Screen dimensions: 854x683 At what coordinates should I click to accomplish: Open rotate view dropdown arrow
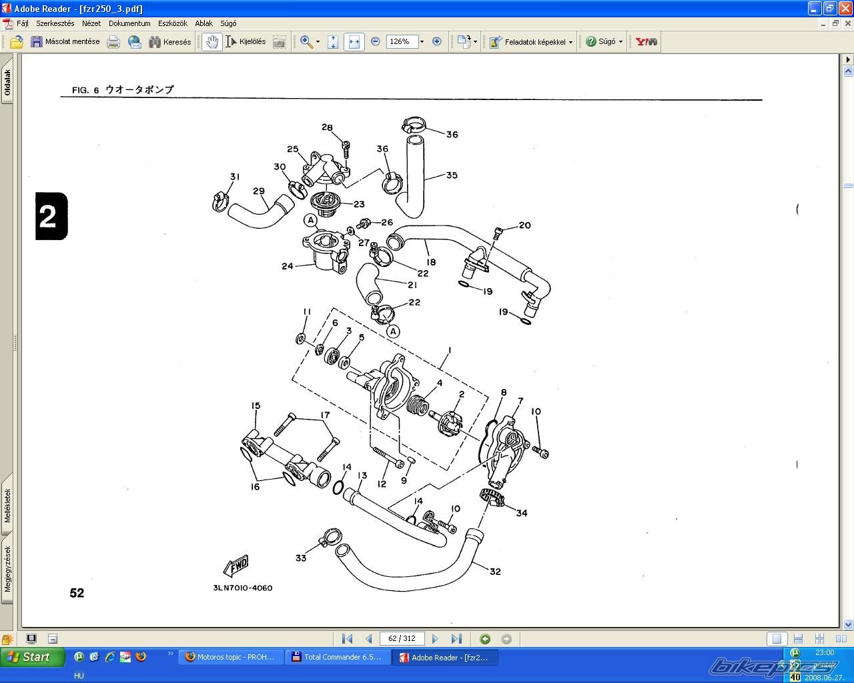(475, 41)
